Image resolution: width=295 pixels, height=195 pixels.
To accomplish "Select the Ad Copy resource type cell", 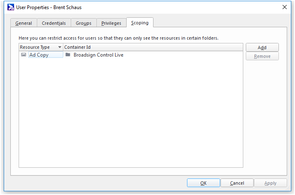I will [x=46, y=55].
